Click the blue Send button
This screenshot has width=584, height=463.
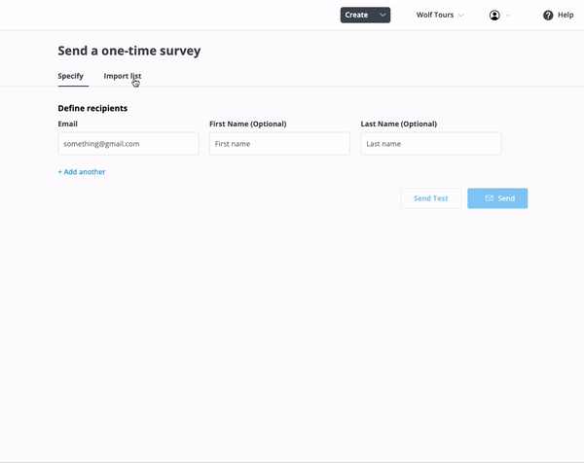click(497, 198)
